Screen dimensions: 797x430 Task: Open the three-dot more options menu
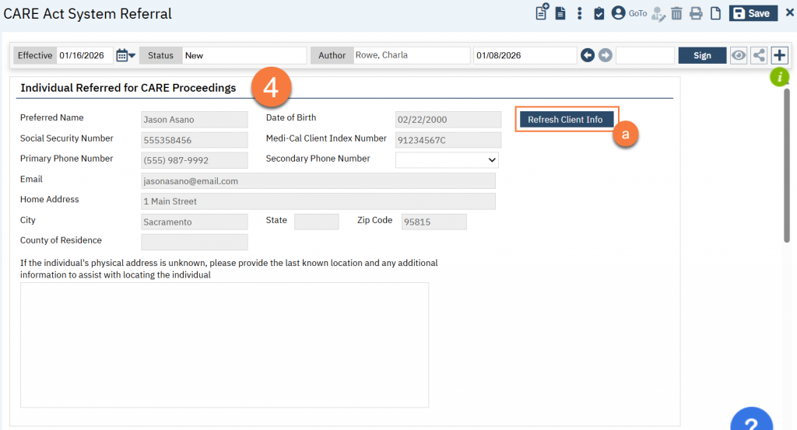[579, 13]
